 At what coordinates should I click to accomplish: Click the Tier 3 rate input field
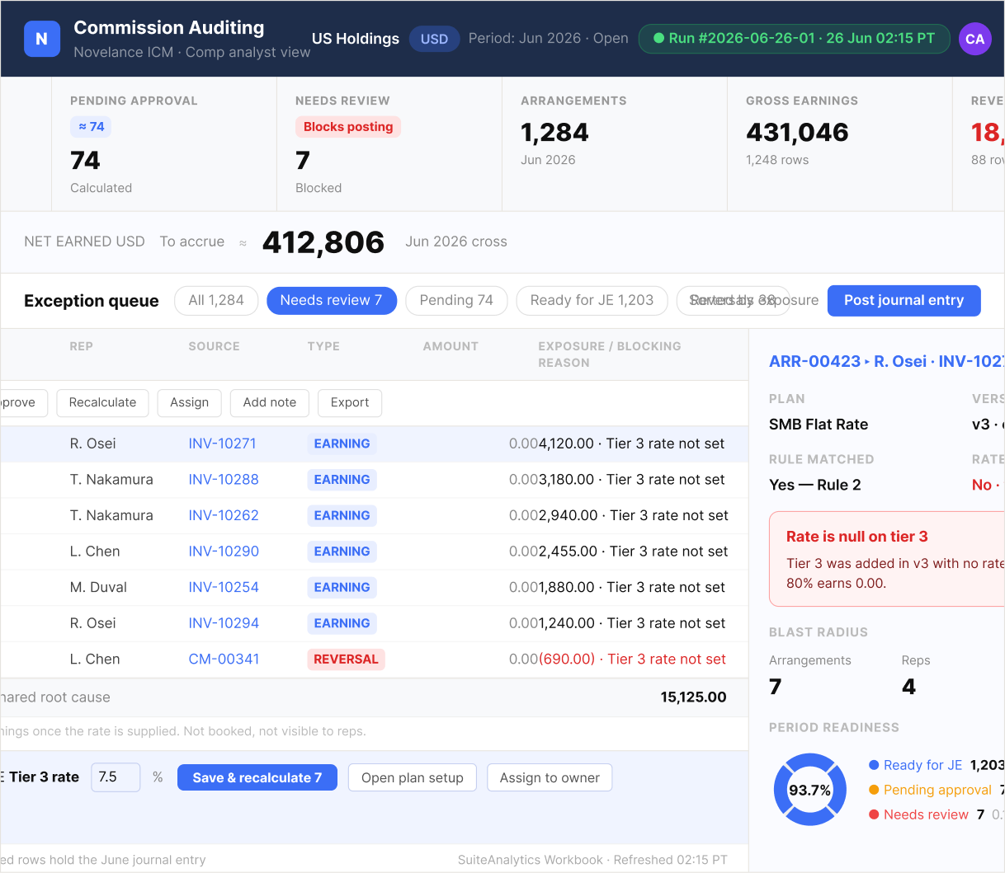115,777
